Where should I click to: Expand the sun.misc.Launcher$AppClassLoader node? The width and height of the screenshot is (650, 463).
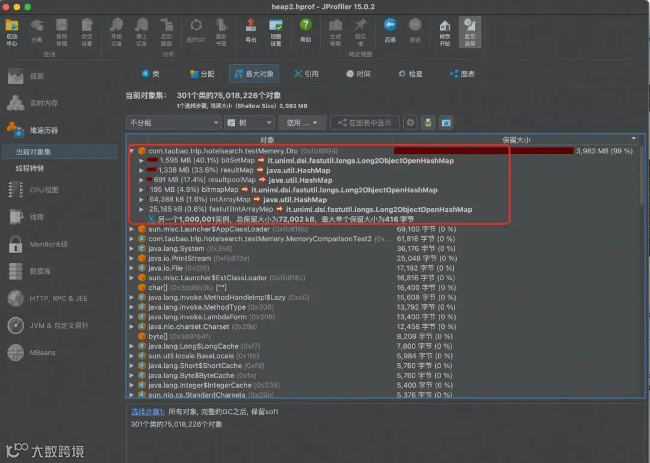[131, 229]
